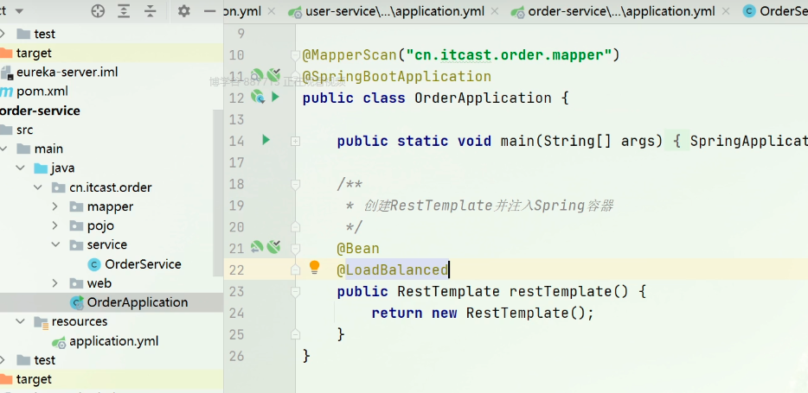Click the Spring bean gutter icon on line 11
Screen dimensions: 808x393
[x=257, y=75]
